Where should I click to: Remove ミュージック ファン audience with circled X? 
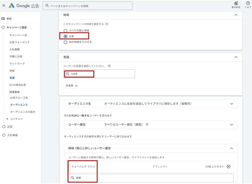tap(228, 166)
